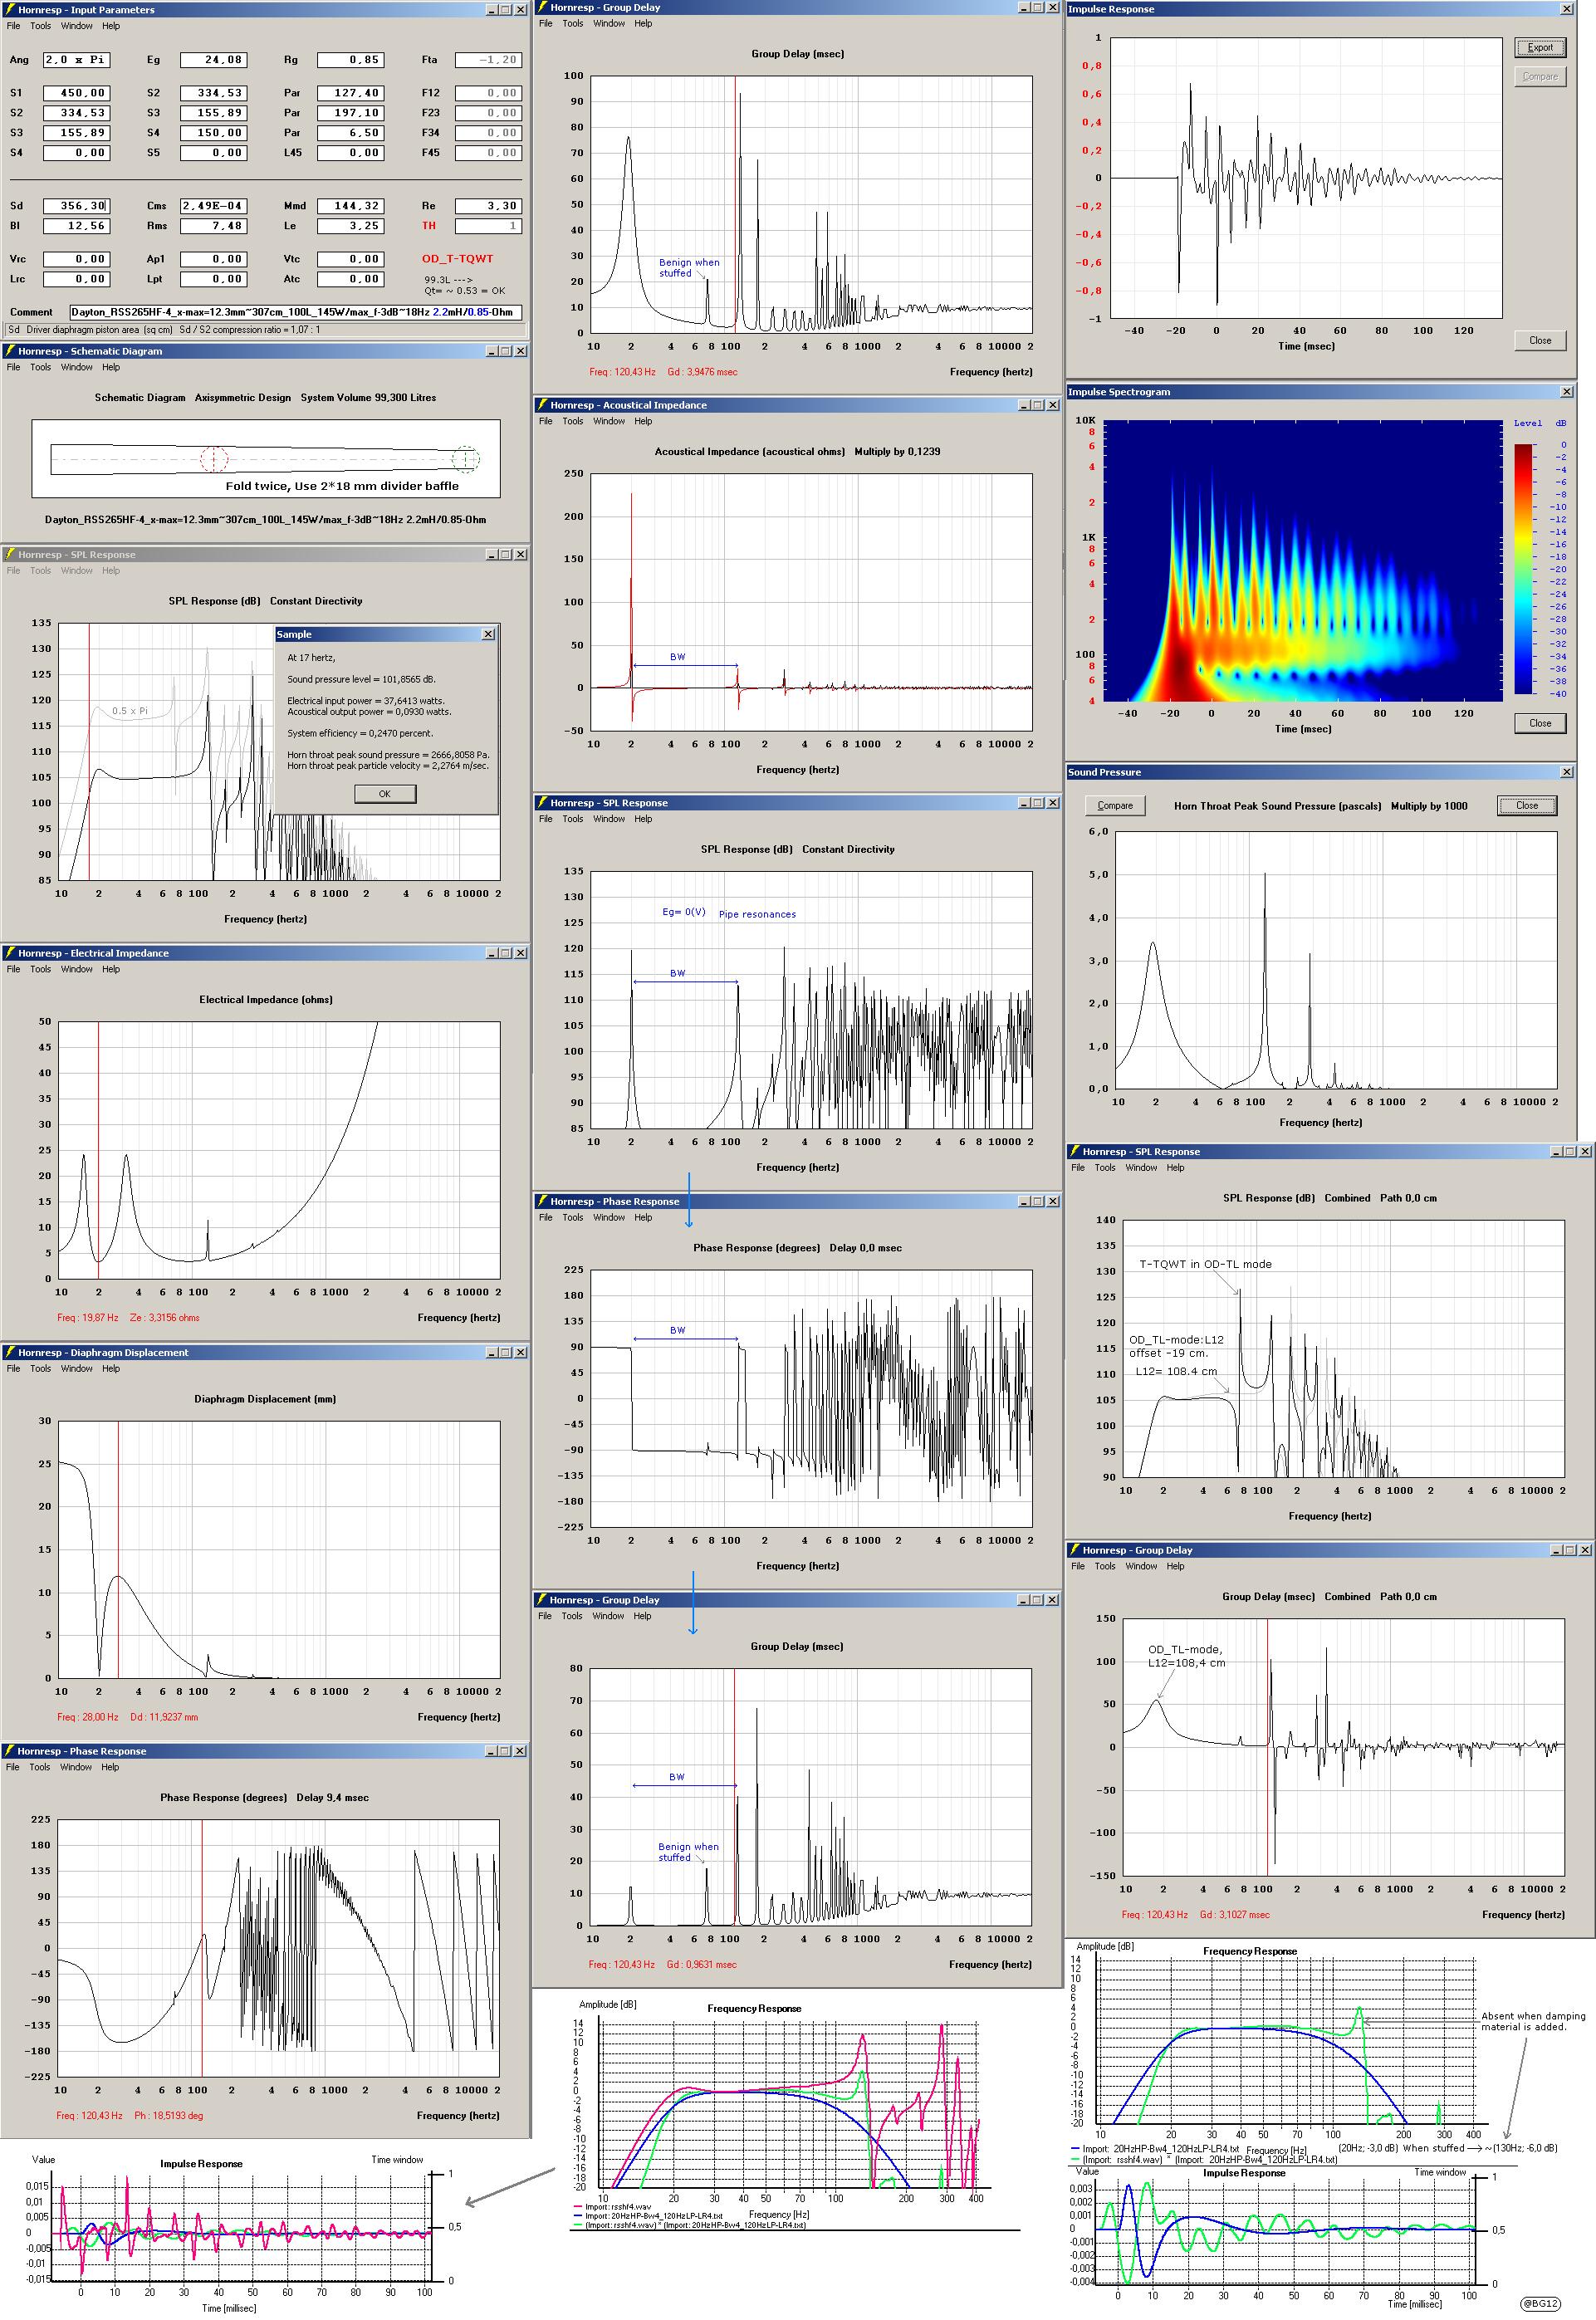1596x2320 pixels.
Task: Click the Close button in Impulse Response window
Action: point(1540,340)
